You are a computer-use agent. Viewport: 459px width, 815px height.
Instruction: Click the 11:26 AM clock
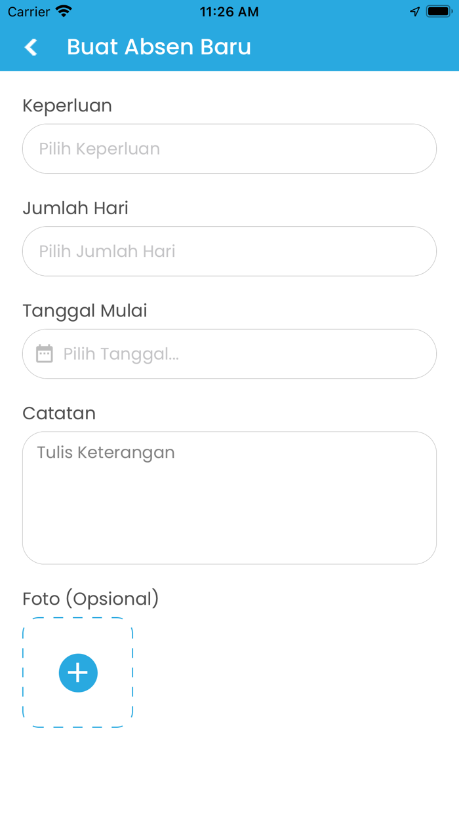coord(229,12)
